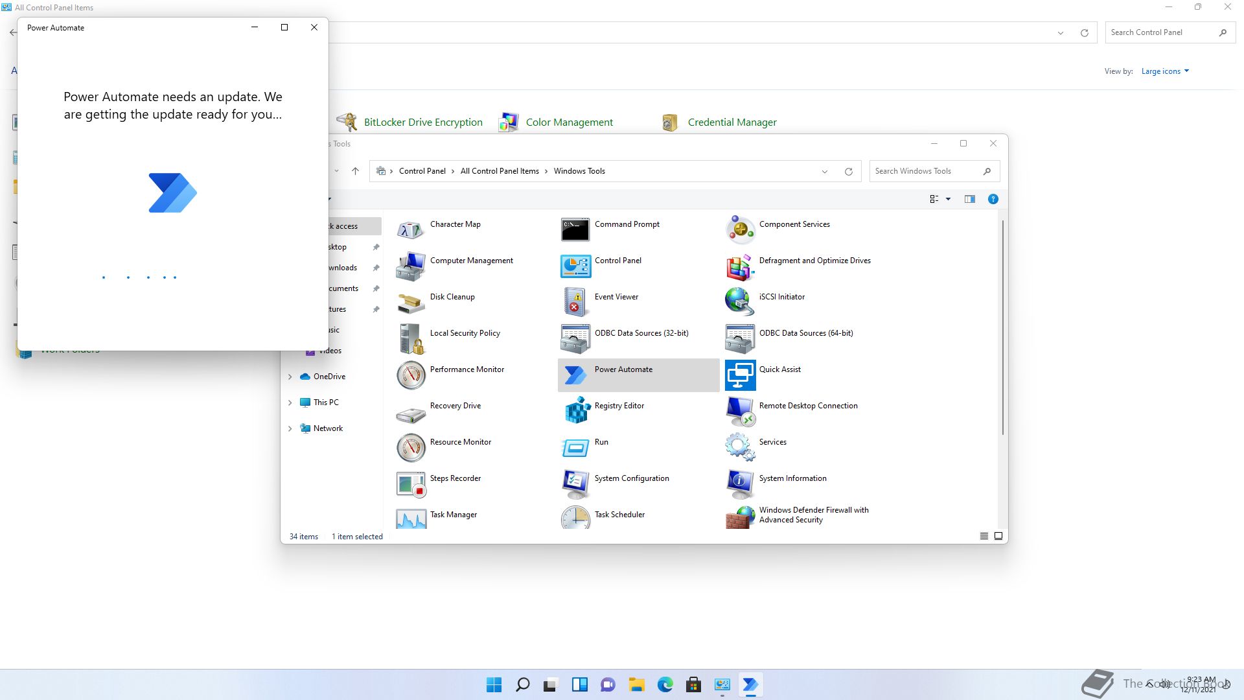The height and width of the screenshot is (700, 1244).
Task: Expand the OneDrive tree node
Action: 290,377
